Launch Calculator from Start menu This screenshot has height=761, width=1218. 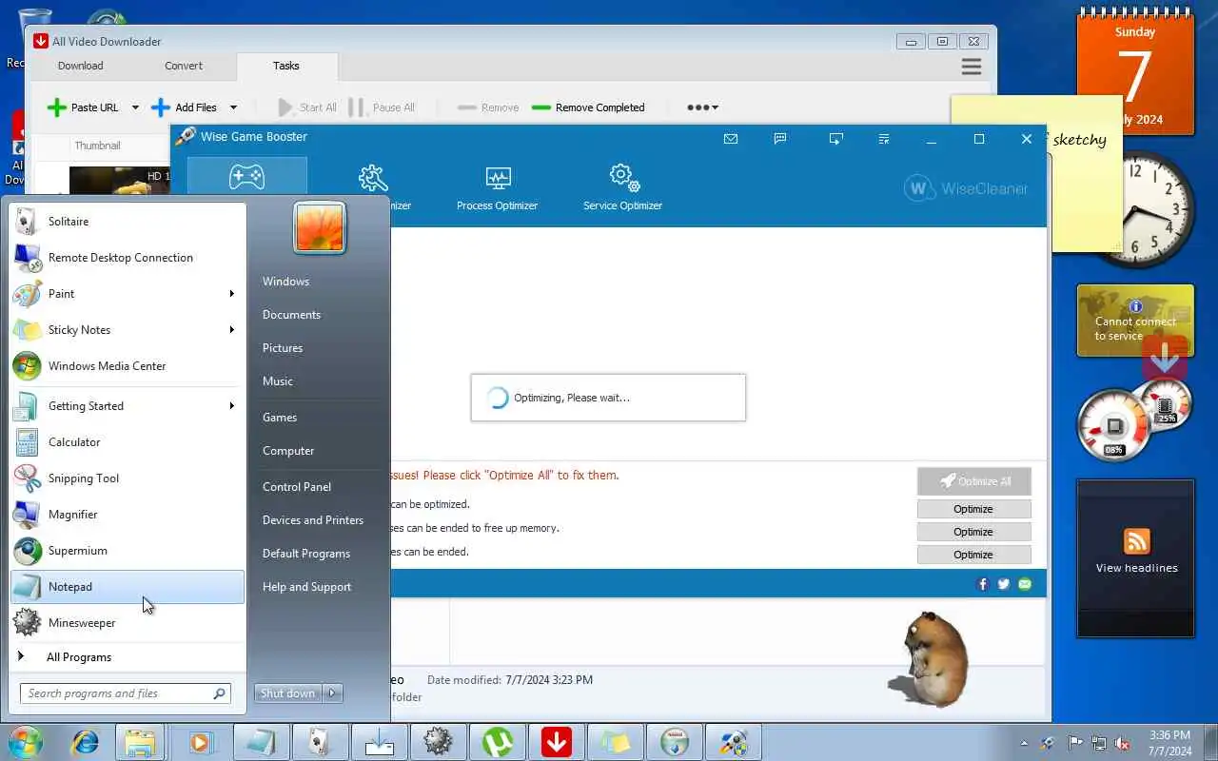click(128, 442)
